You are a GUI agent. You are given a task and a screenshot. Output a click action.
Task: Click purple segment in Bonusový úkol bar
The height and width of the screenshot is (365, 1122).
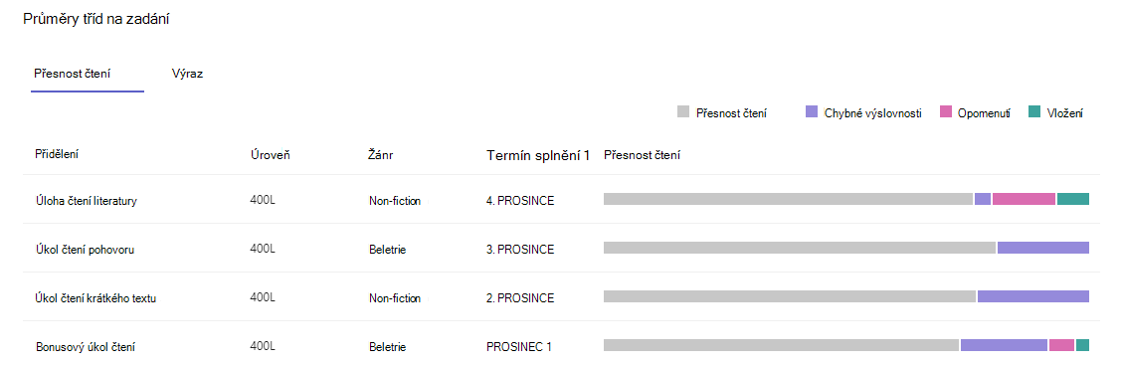point(1004,345)
